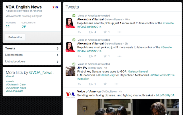The image size is (183, 115).
Task: Open Alexandra Villarreal's avatar on 2h tweet
Action: tap(70, 47)
